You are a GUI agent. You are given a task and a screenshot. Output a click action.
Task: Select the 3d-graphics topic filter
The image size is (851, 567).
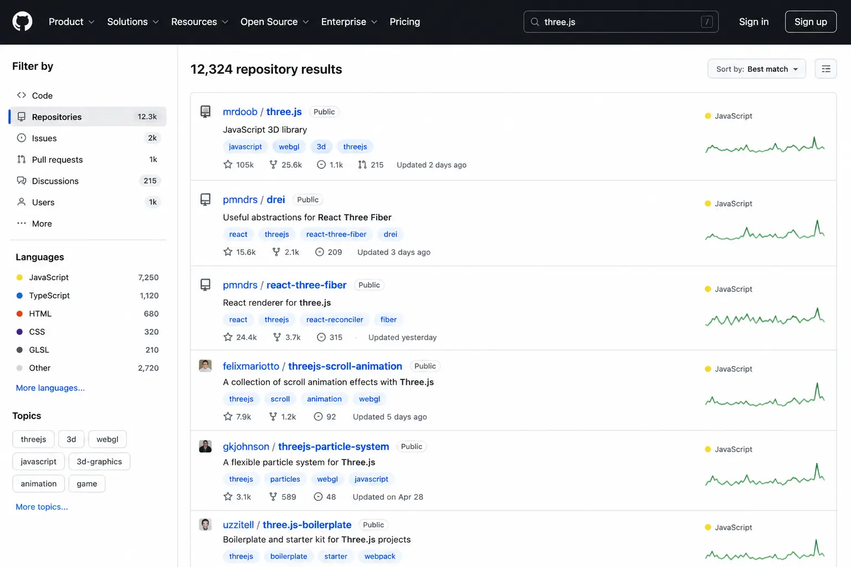(99, 461)
